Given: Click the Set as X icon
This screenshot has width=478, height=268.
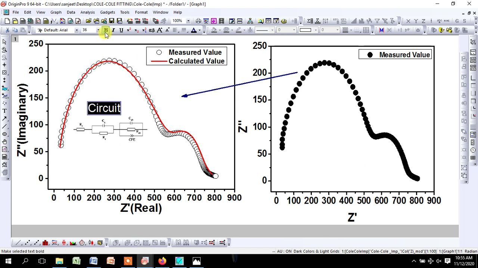Looking at the screenshot, I should (x=408, y=21).
